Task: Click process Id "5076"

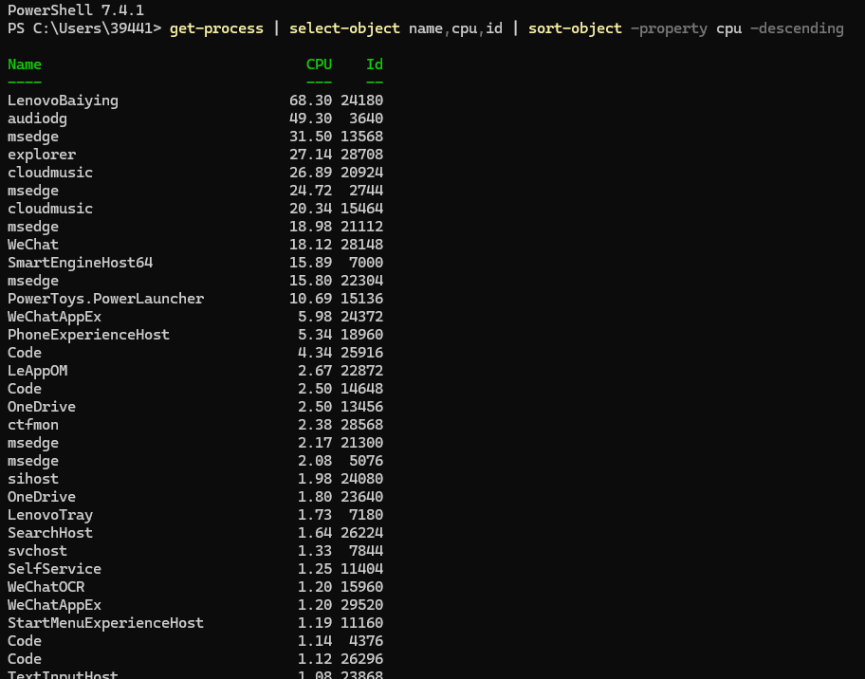Action: (366, 461)
